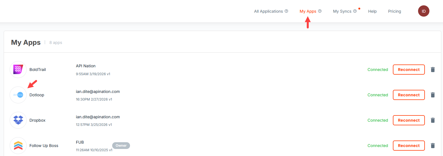The width and height of the screenshot is (443, 156).
Task: Click the help icon beside All Applications
Action: 286,11
